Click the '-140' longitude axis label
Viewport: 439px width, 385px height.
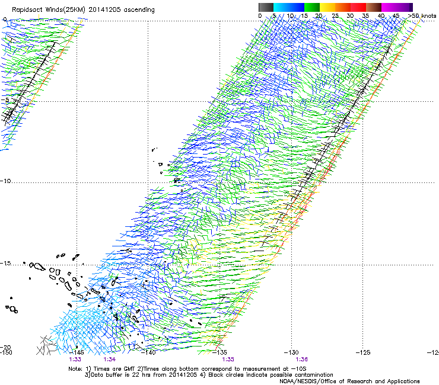pyautogui.click(x=148, y=352)
